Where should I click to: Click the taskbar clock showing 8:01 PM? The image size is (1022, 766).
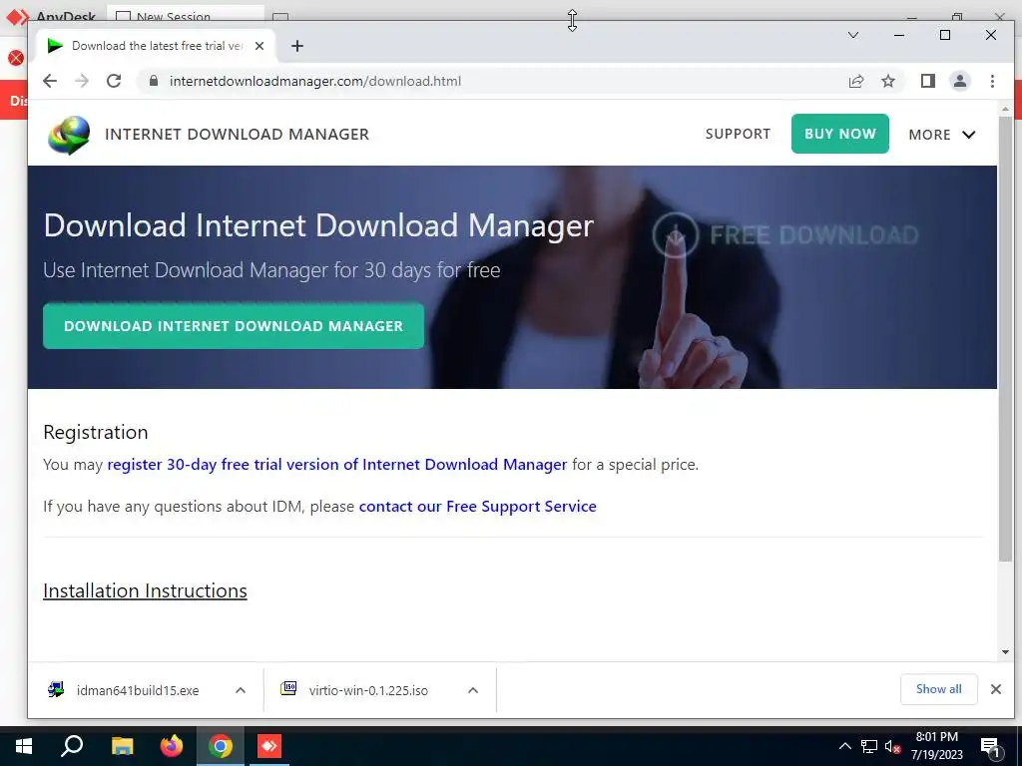[x=936, y=746]
